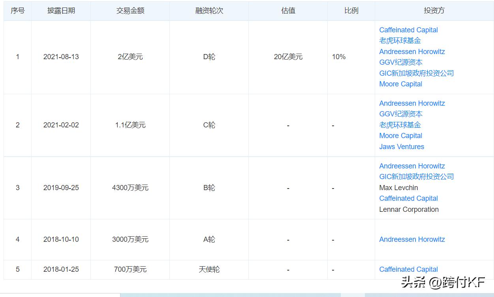Select row number 5 cell
The height and width of the screenshot is (297, 494).
[x=17, y=269]
